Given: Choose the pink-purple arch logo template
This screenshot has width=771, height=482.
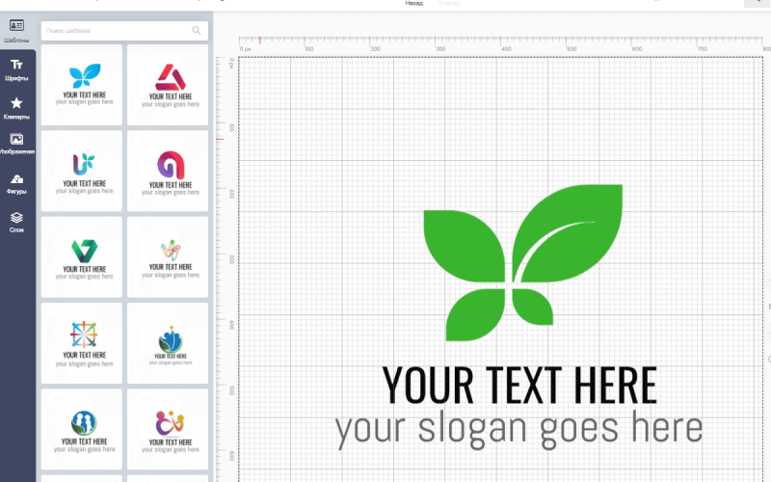Looking at the screenshot, I should point(168,171).
